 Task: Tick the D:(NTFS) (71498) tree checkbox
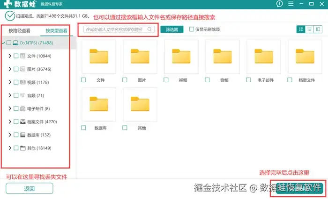(x=9, y=43)
